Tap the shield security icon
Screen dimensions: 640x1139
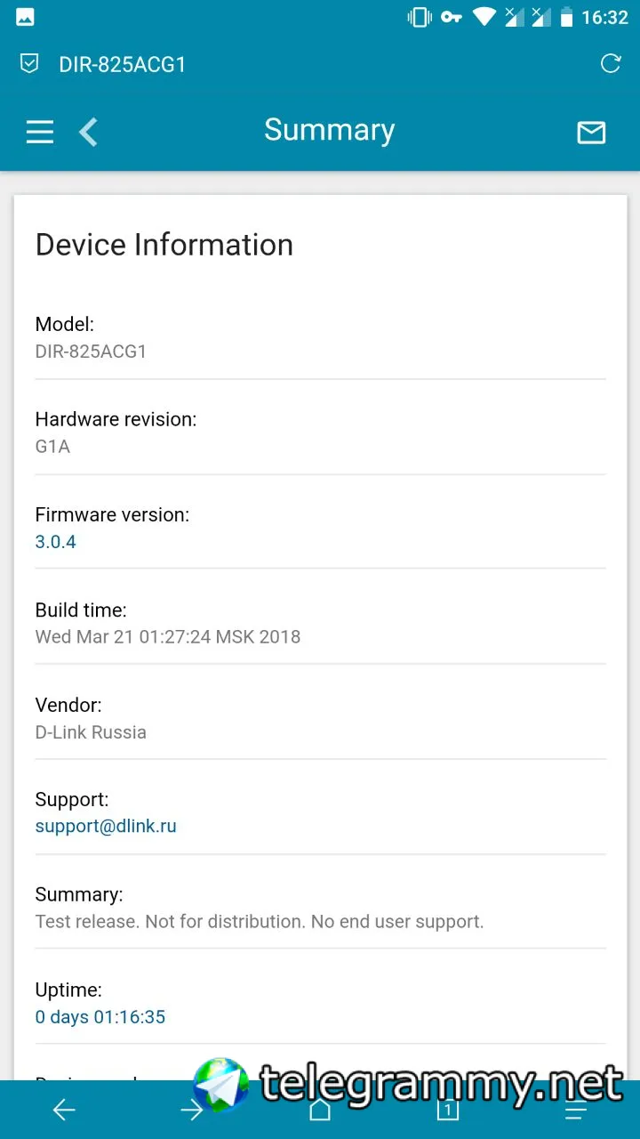(x=29, y=64)
